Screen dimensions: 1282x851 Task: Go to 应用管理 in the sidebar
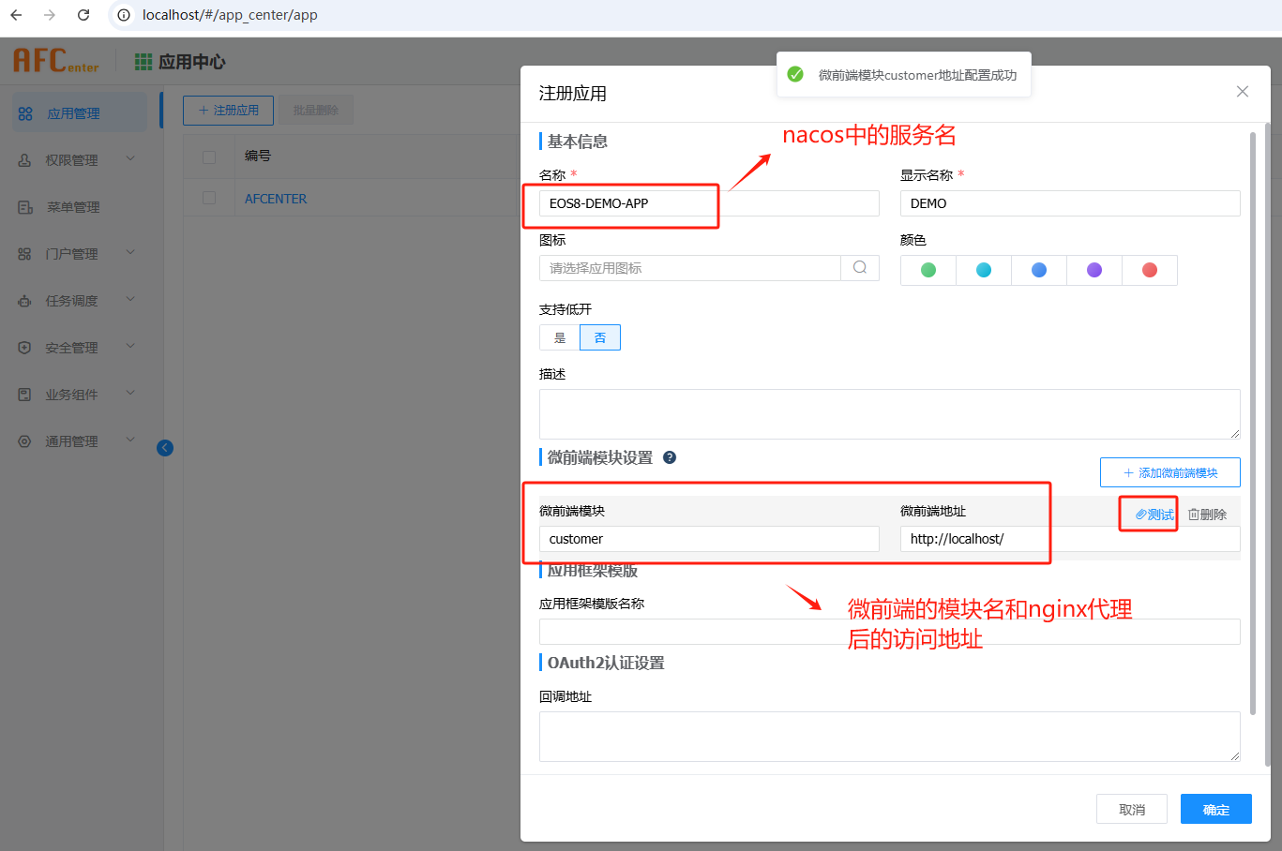73,113
